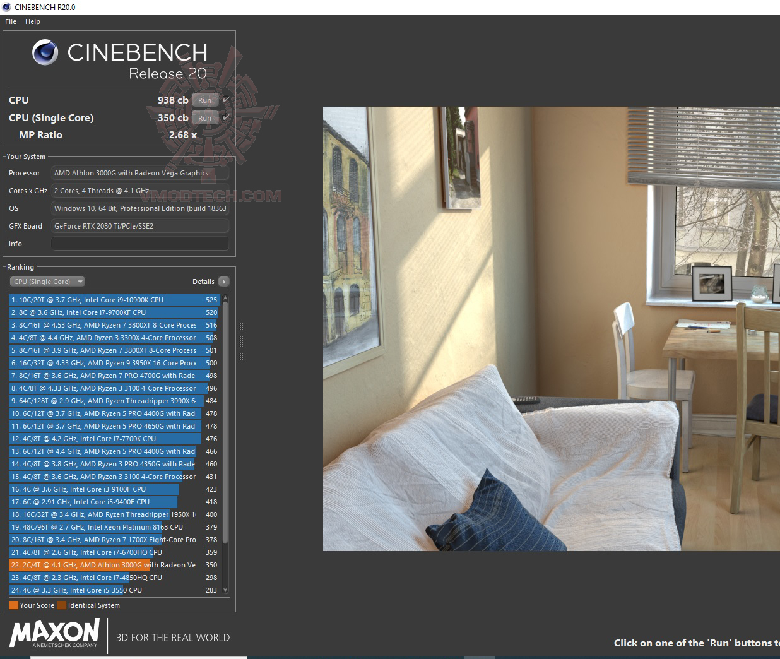The height and width of the screenshot is (659, 780).
Task: Click the scroll down arrow of ranking list
Action: click(x=225, y=591)
